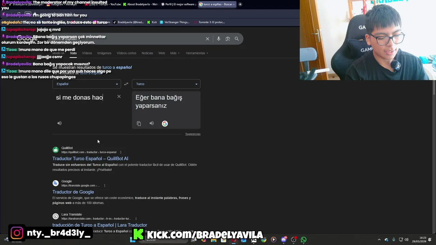Viewport: 436px width, 245px height.
Task: Open the VerStranger Things bookmark
Action: (x=174, y=22)
